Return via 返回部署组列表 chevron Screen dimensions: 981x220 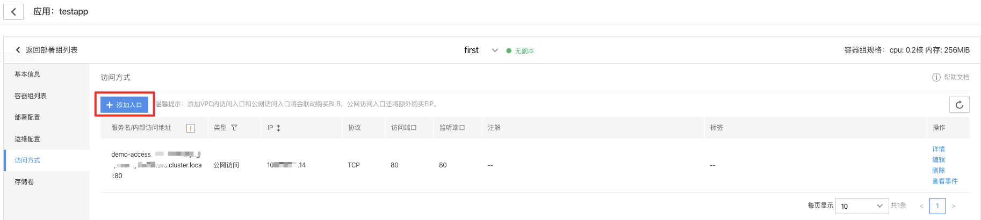tap(18, 50)
